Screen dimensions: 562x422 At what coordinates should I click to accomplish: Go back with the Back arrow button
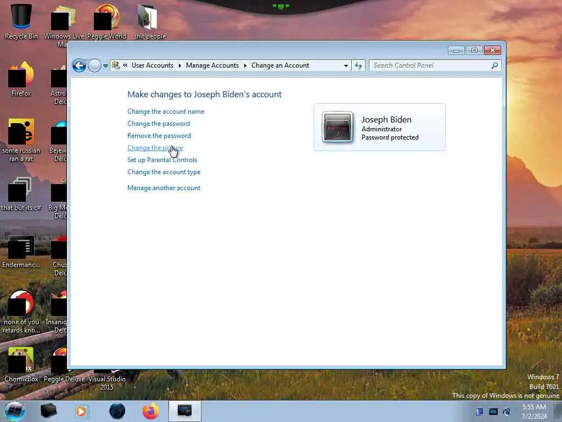(79, 66)
